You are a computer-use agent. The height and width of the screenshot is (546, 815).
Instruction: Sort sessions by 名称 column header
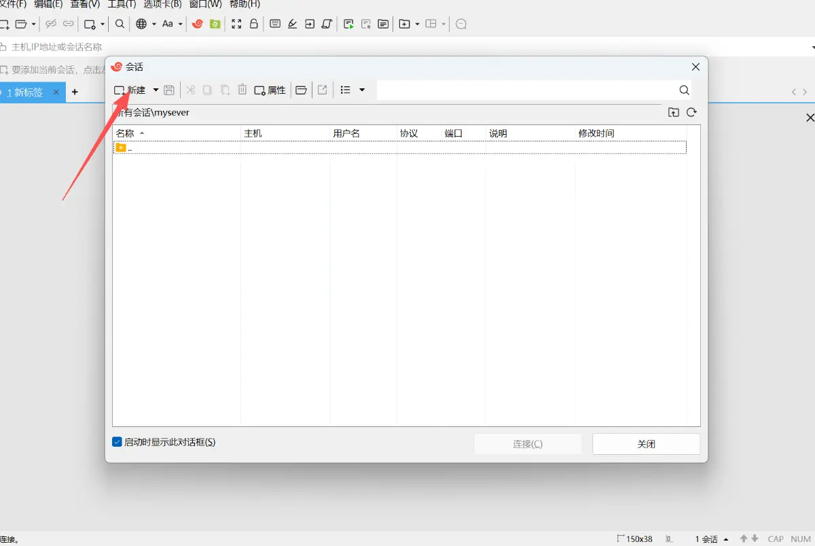coord(126,133)
